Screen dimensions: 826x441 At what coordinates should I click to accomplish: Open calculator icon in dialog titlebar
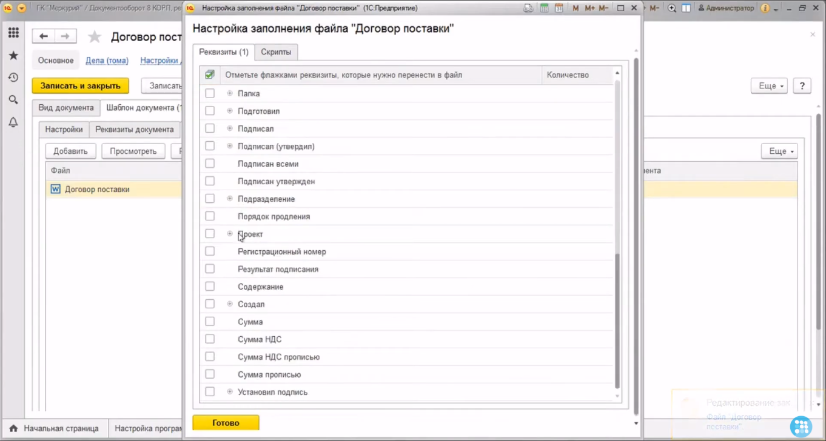click(x=545, y=8)
